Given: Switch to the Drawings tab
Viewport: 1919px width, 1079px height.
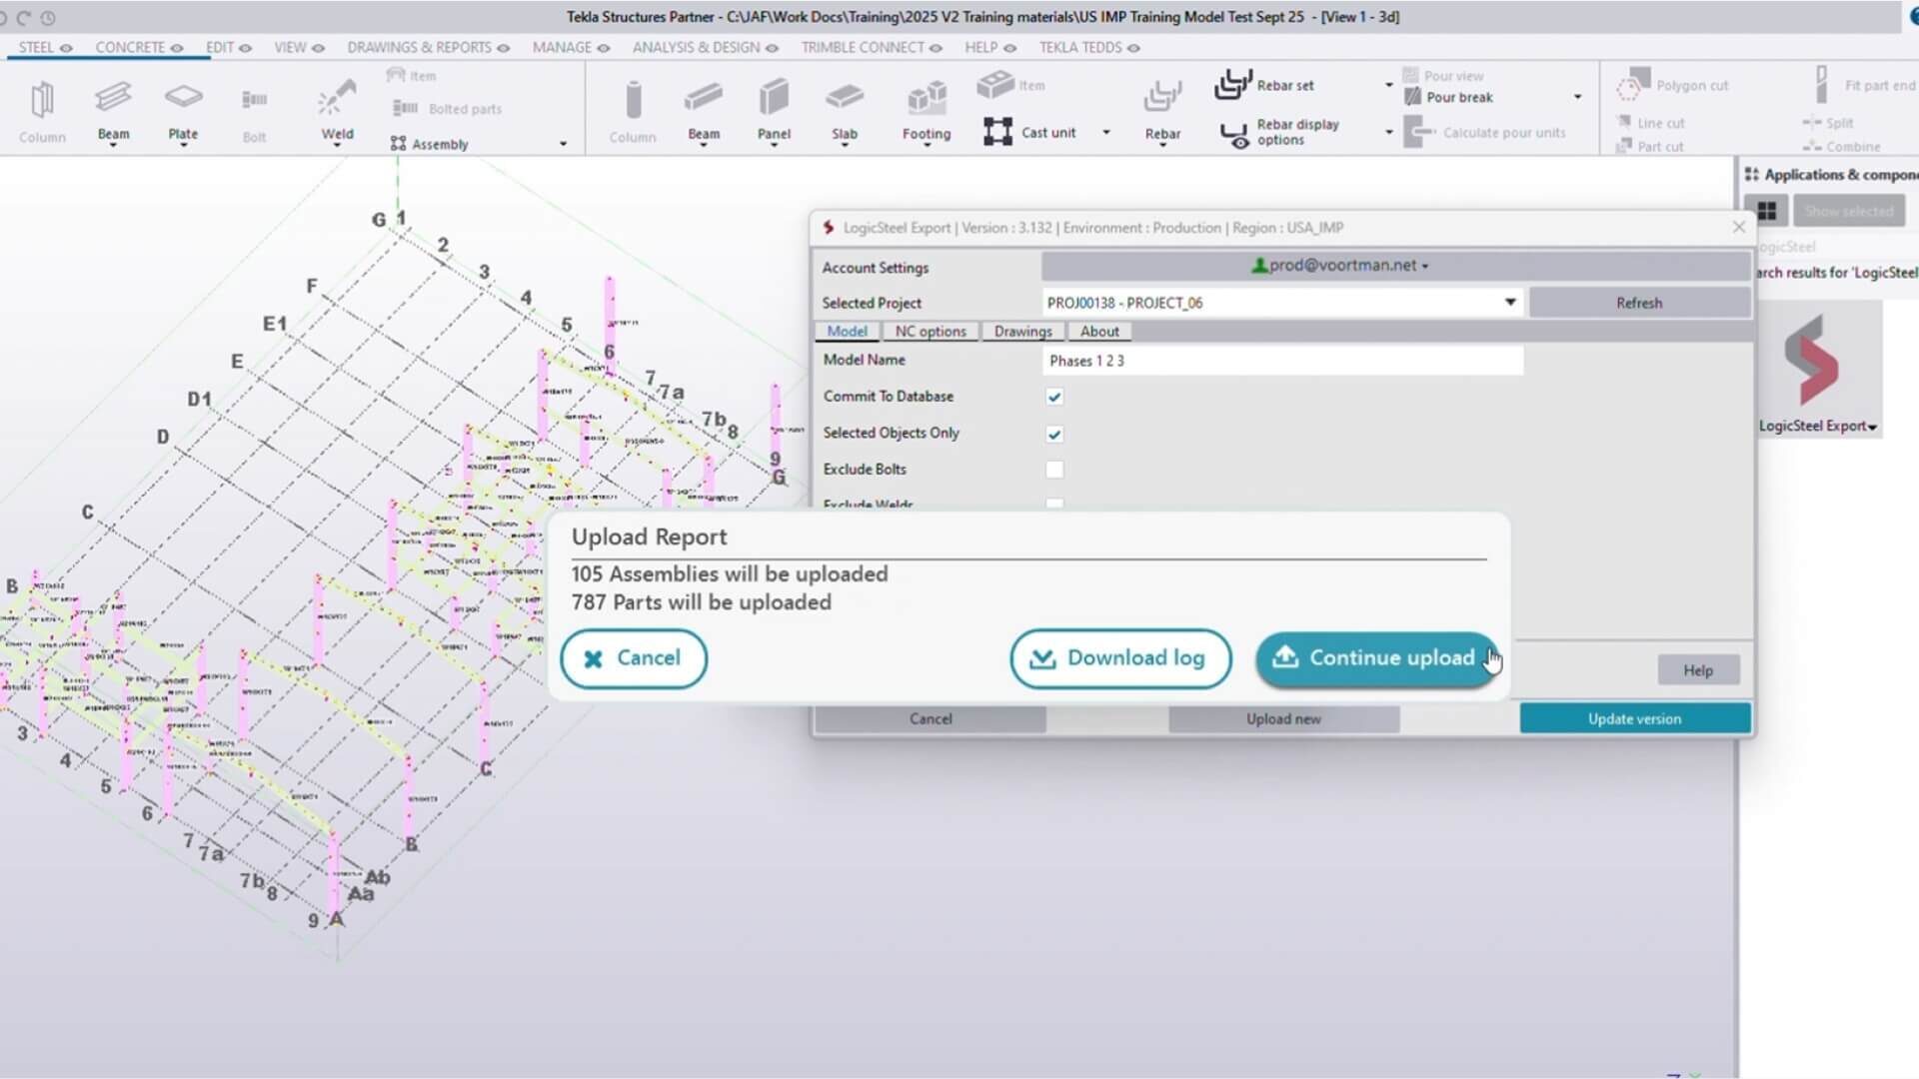Looking at the screenshot, I should coord(1022,332).
